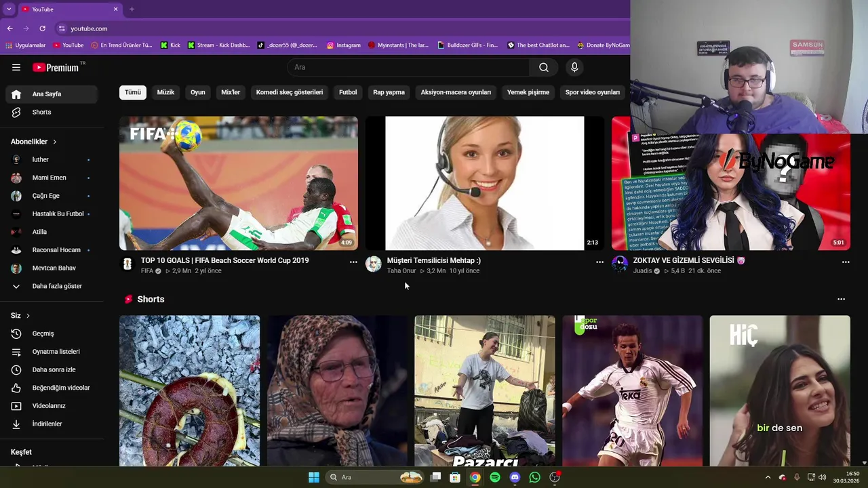This screenshot has width=868, height=488.
Task: Select the Futbol filter chip
Action: [x=348, y=92]
